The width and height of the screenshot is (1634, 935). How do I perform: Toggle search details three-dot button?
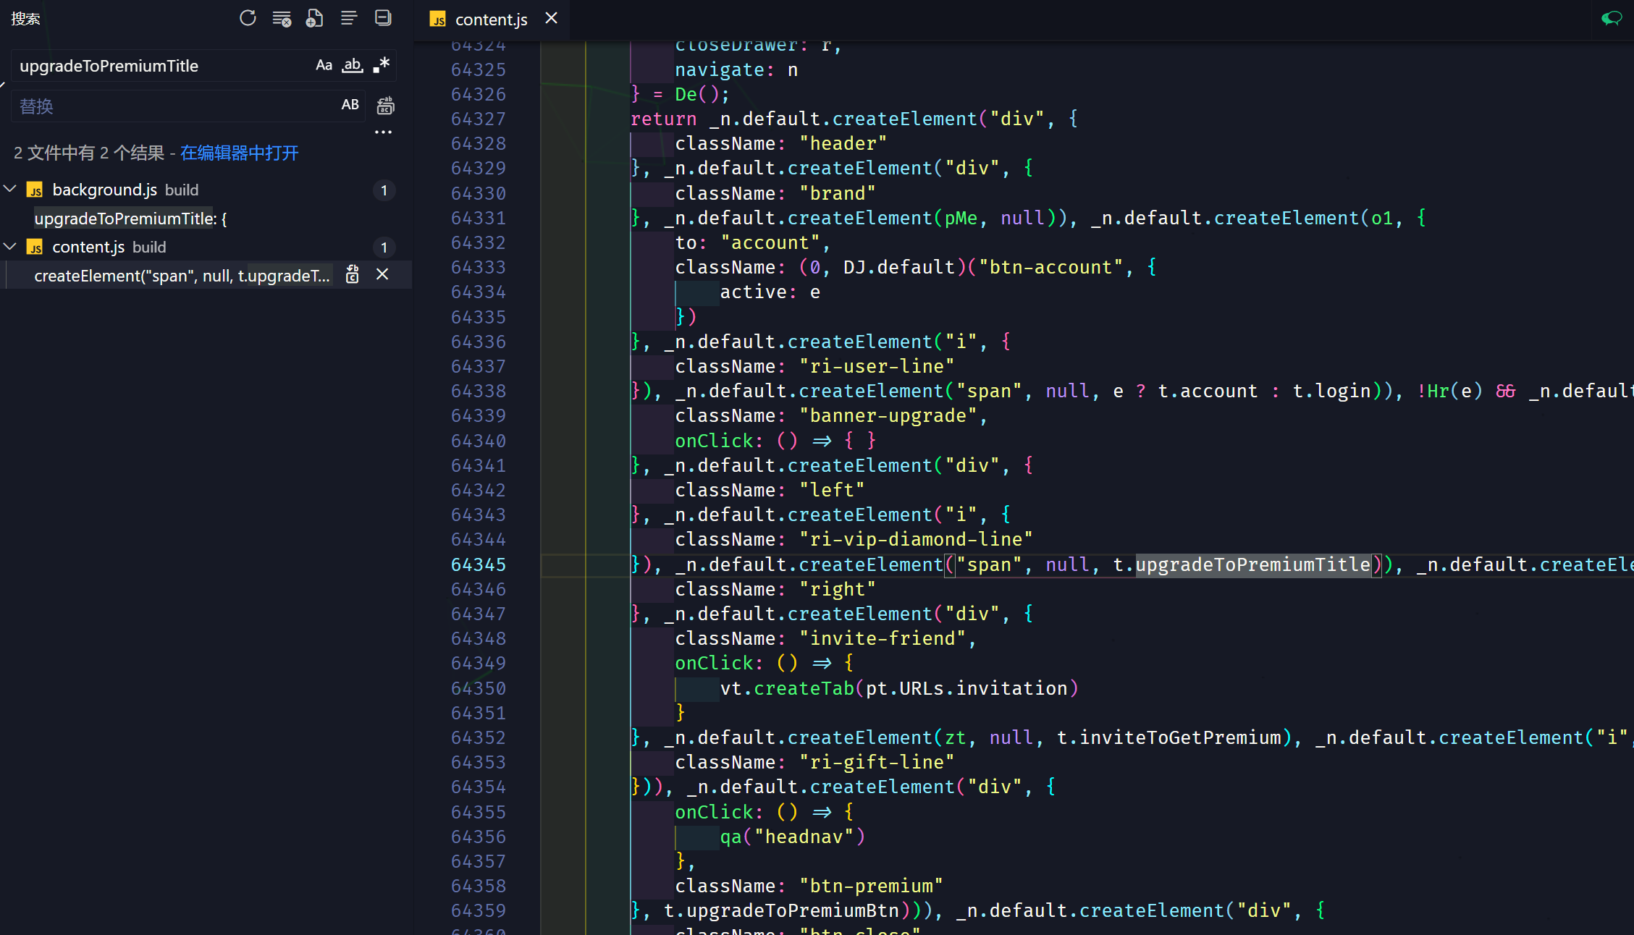tap(383, 132)
